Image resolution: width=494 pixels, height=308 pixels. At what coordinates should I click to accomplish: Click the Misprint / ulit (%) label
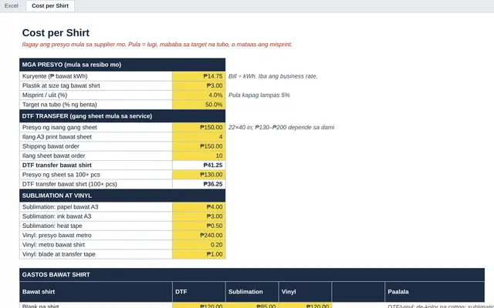click(45, 95)
